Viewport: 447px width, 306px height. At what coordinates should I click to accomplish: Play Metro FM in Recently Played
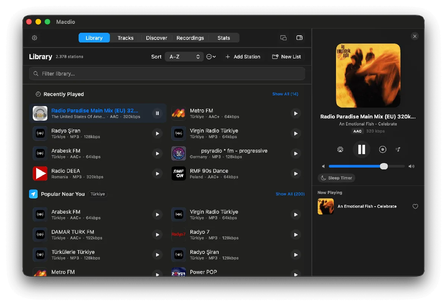click(296, 113)
